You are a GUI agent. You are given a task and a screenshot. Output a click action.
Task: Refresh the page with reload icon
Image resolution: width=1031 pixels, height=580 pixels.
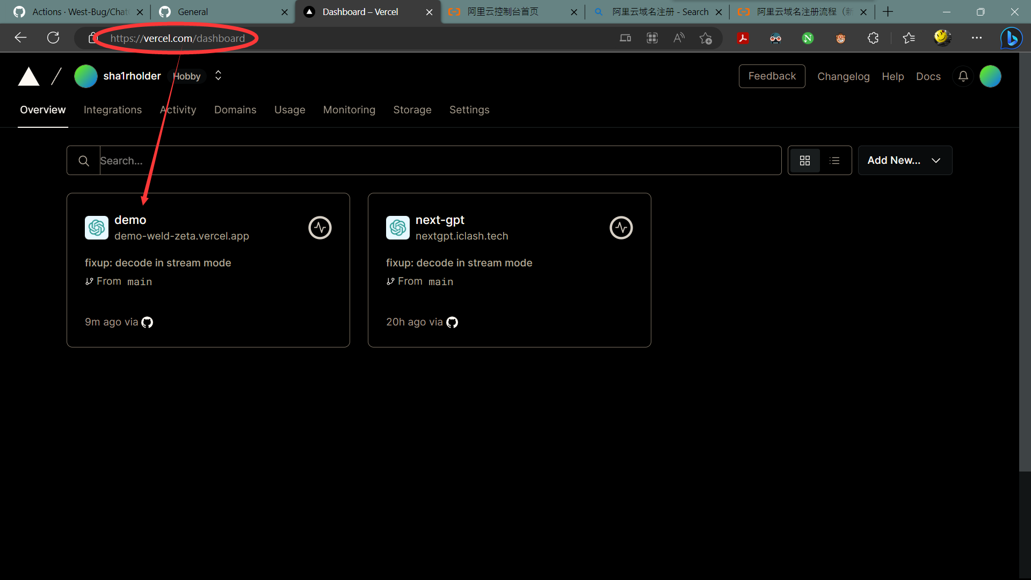(x=53, y=38)
